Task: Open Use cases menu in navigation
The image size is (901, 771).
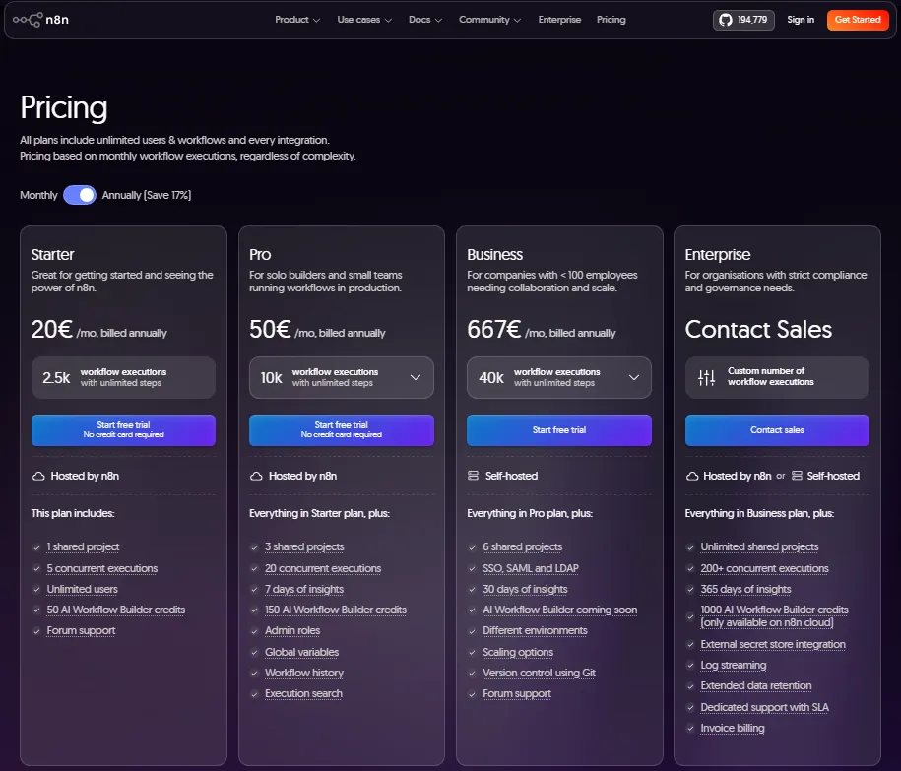Action: 364,20
